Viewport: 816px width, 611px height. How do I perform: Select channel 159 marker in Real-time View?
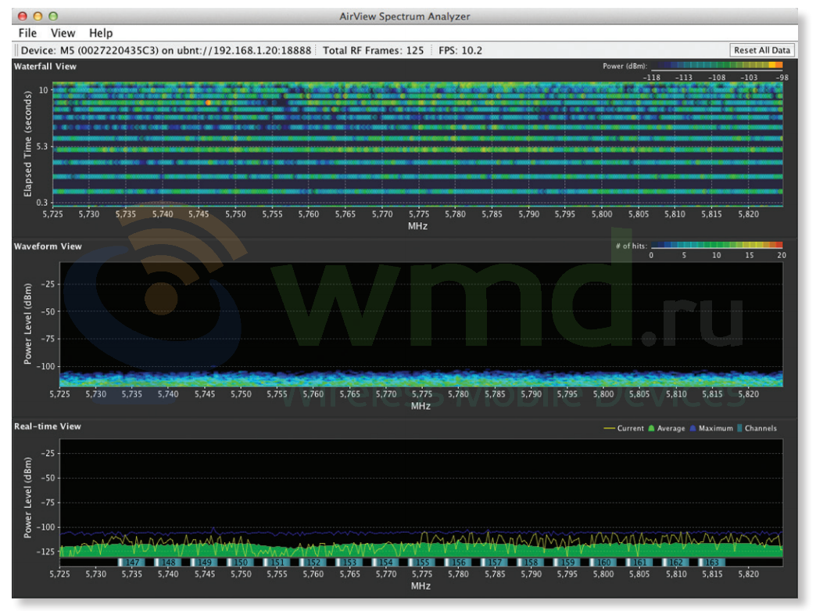point(564,562)
